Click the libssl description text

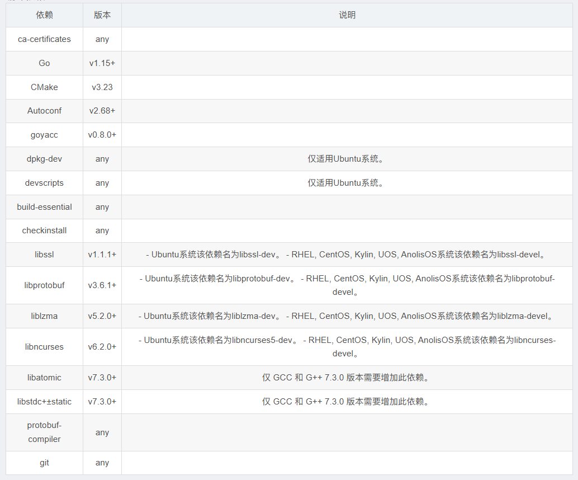(x=347, y=255)
